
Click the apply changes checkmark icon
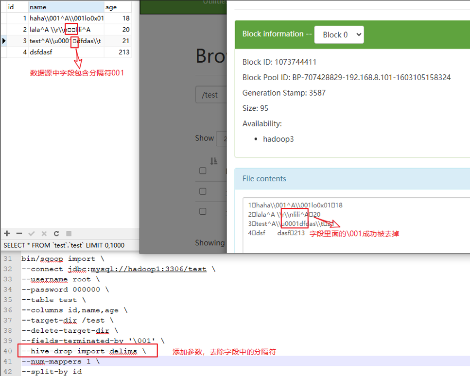[32, 233]
